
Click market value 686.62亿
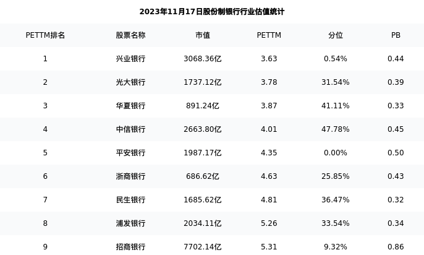pyautogui.click(x=203, y=176)
